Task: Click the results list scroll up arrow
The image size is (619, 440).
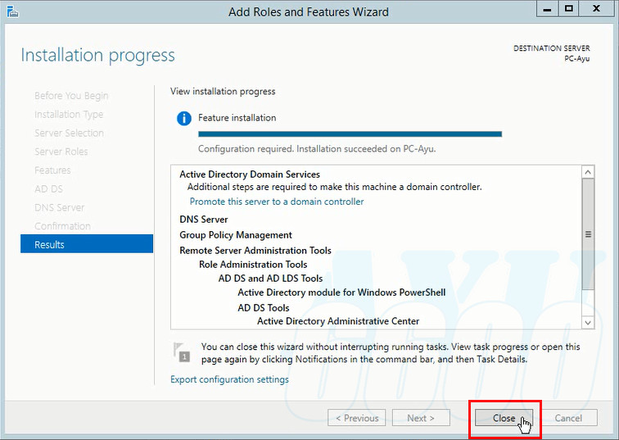Action: point(588,172)
